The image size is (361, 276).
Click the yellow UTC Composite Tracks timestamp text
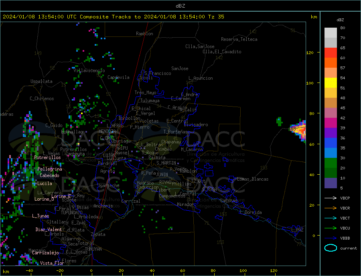click(x=113, y=17)
